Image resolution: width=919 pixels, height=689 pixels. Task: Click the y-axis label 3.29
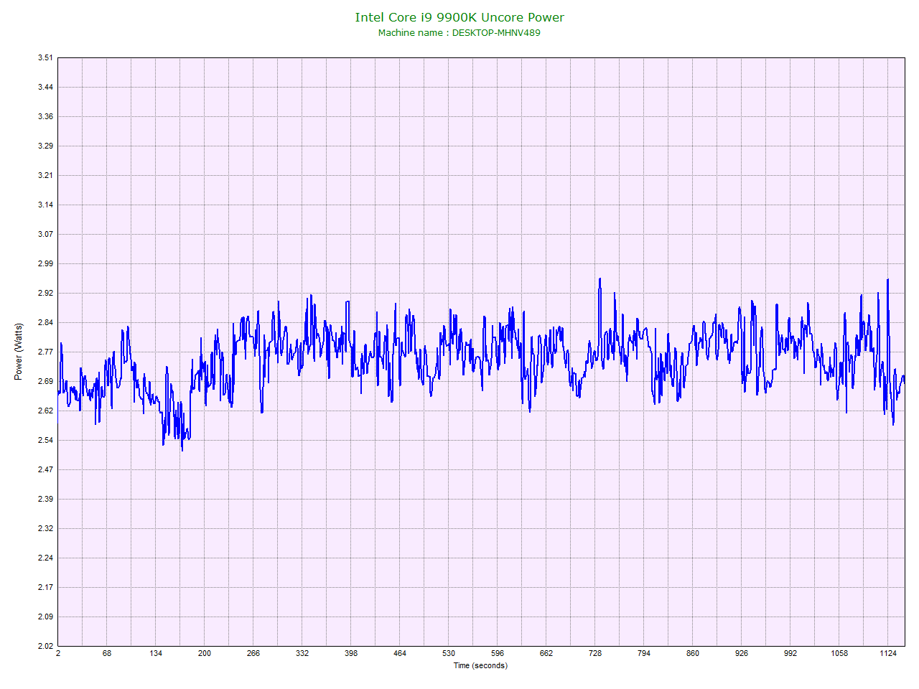click(x=45, y=146)
